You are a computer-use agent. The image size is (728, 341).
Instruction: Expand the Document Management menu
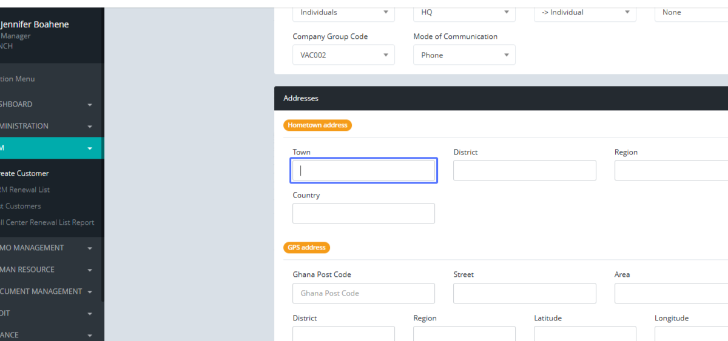coord(90,292)
